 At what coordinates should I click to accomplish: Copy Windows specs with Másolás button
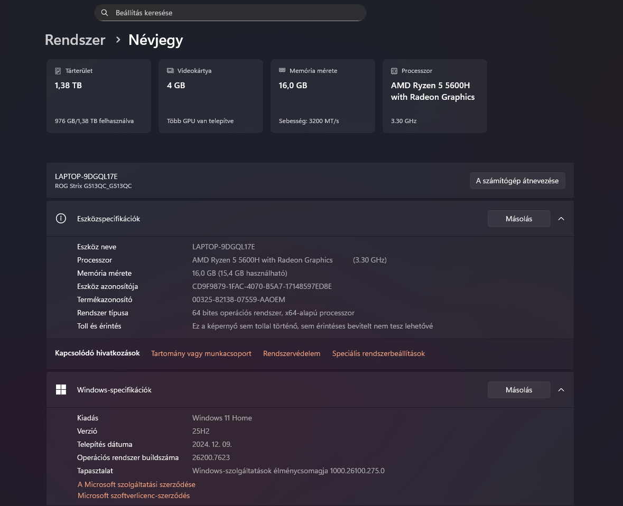point(518,390)
